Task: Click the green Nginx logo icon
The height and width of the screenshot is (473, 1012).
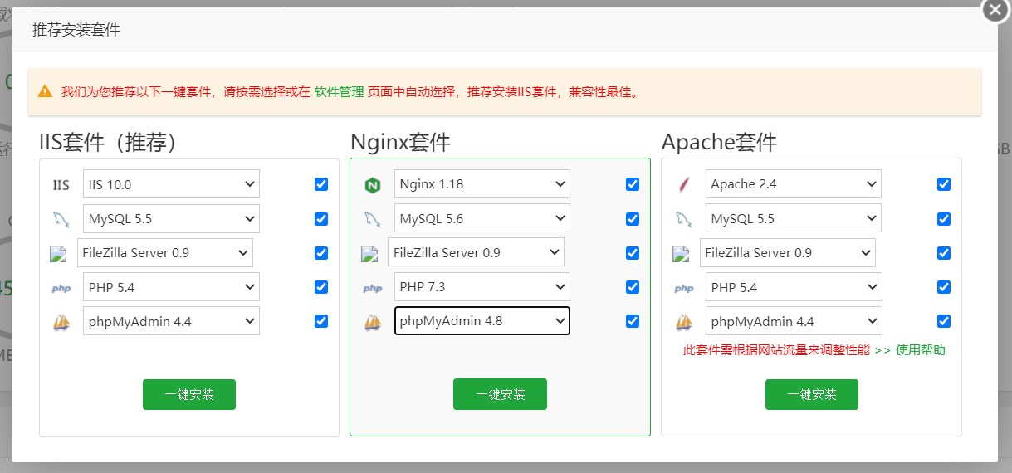Action: click(372, 185)
